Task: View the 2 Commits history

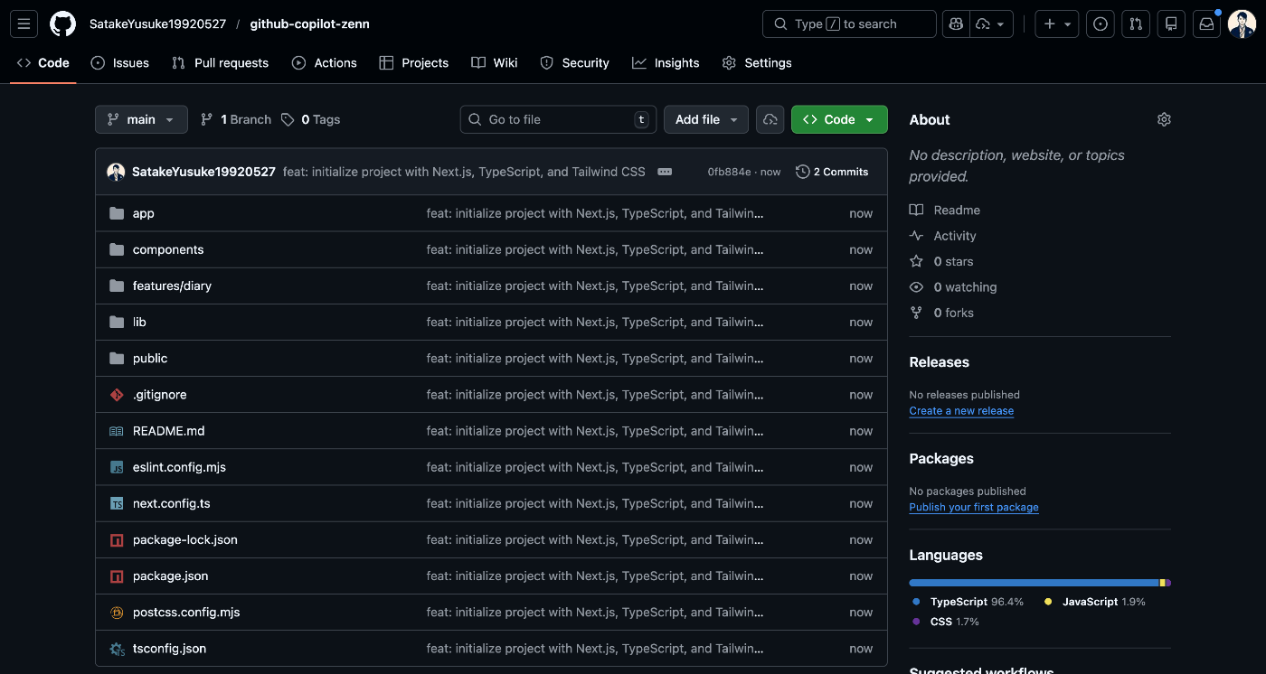Action: click(832, 172)
